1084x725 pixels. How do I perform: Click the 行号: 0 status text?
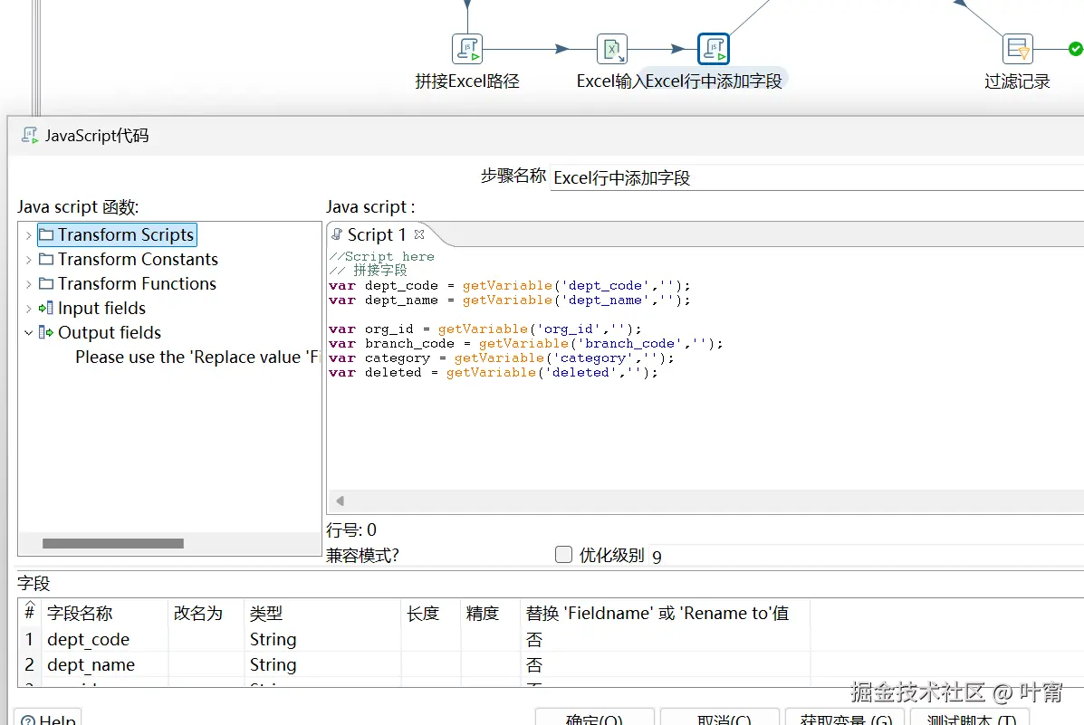(x=351, y=530)
